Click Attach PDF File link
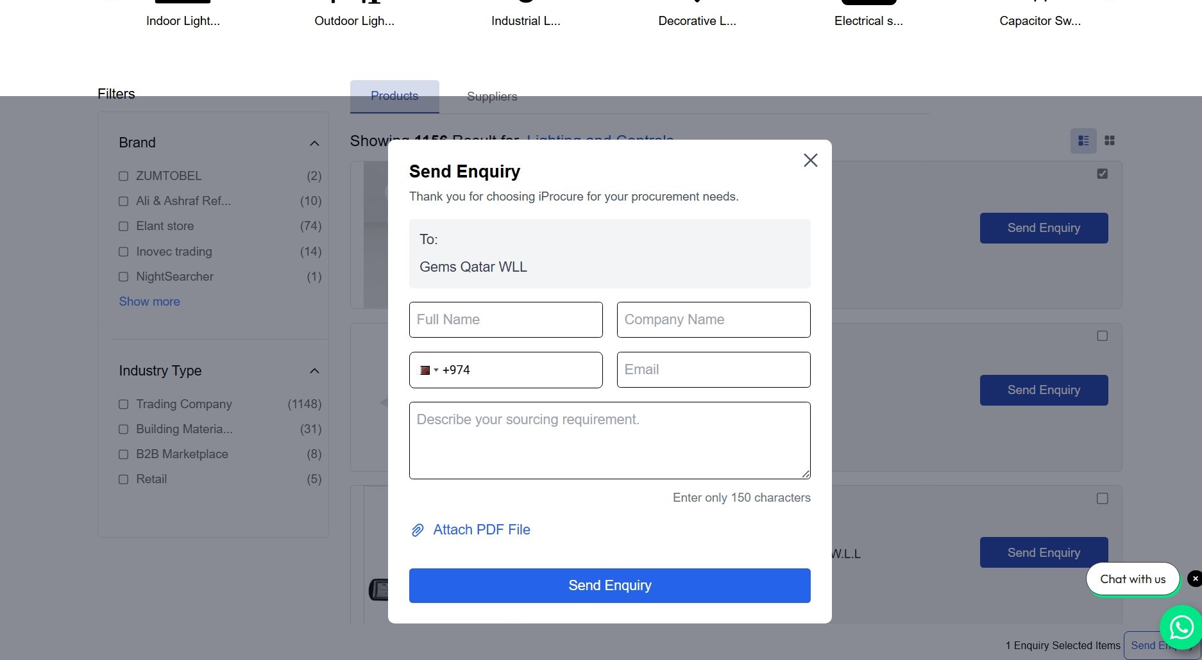The image size is (1202, 660). coord(481,530)
